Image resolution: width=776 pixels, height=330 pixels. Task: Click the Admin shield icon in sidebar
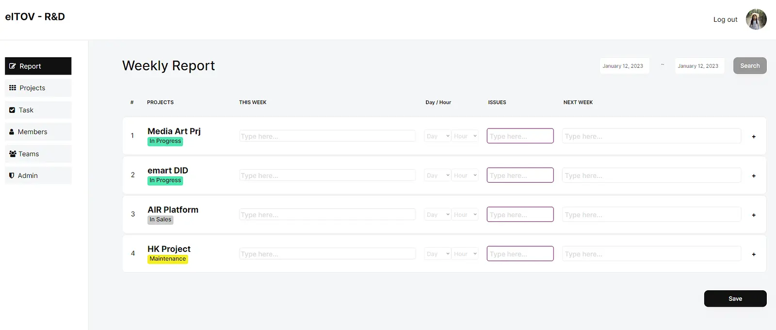click(x=12, y=175)
